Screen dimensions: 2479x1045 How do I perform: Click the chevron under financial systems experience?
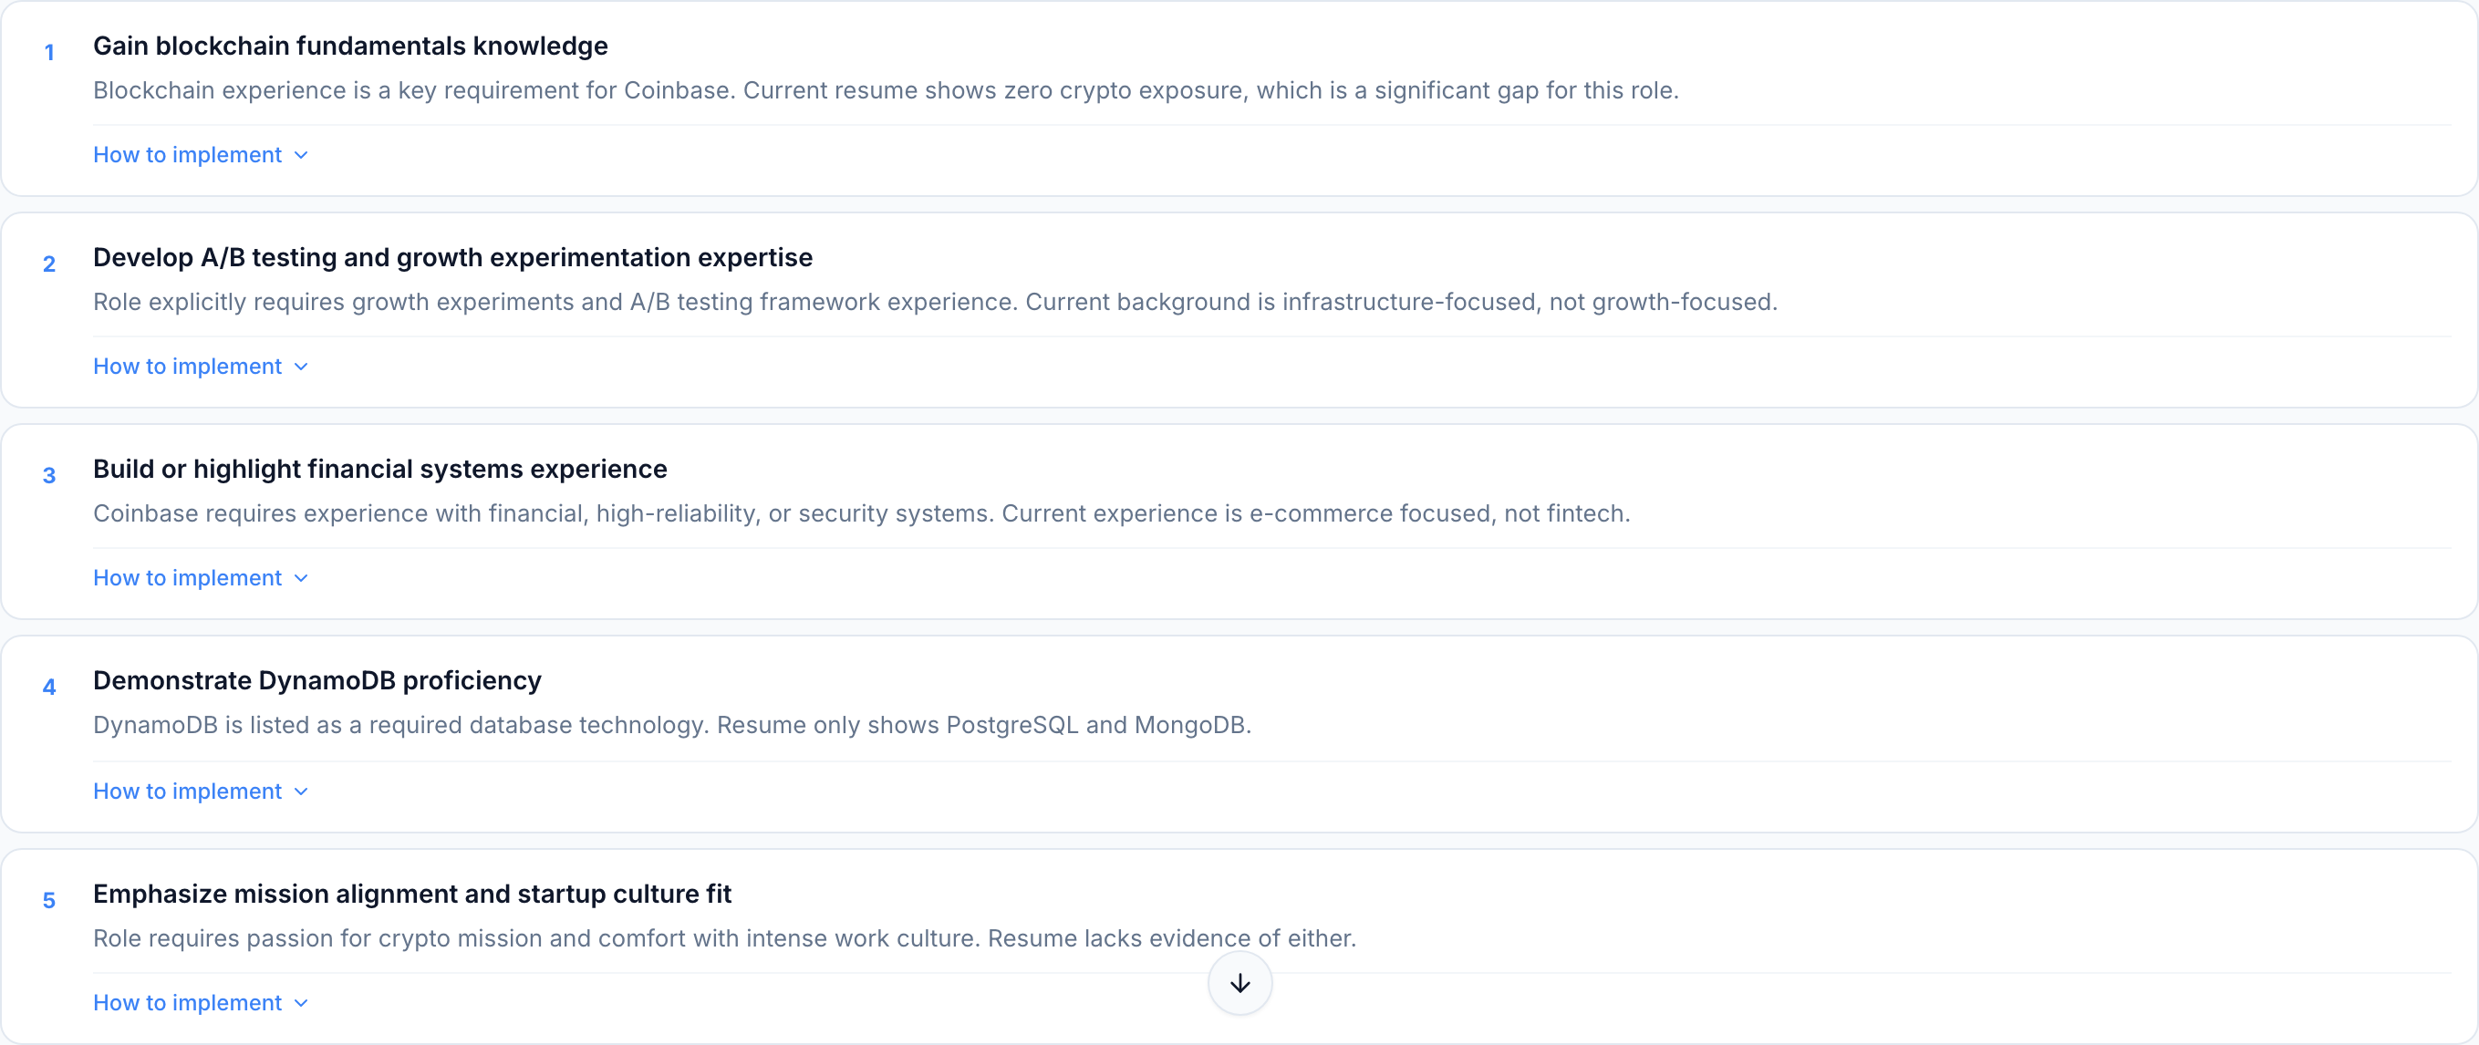tap(301, 578)
